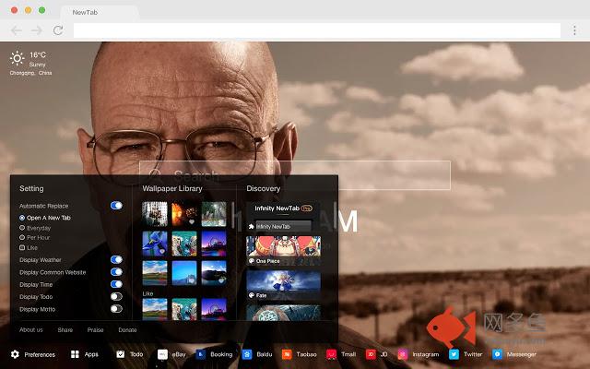Click the Discovery panel scrollbar
590x369 pixels.
click(335, 214)
